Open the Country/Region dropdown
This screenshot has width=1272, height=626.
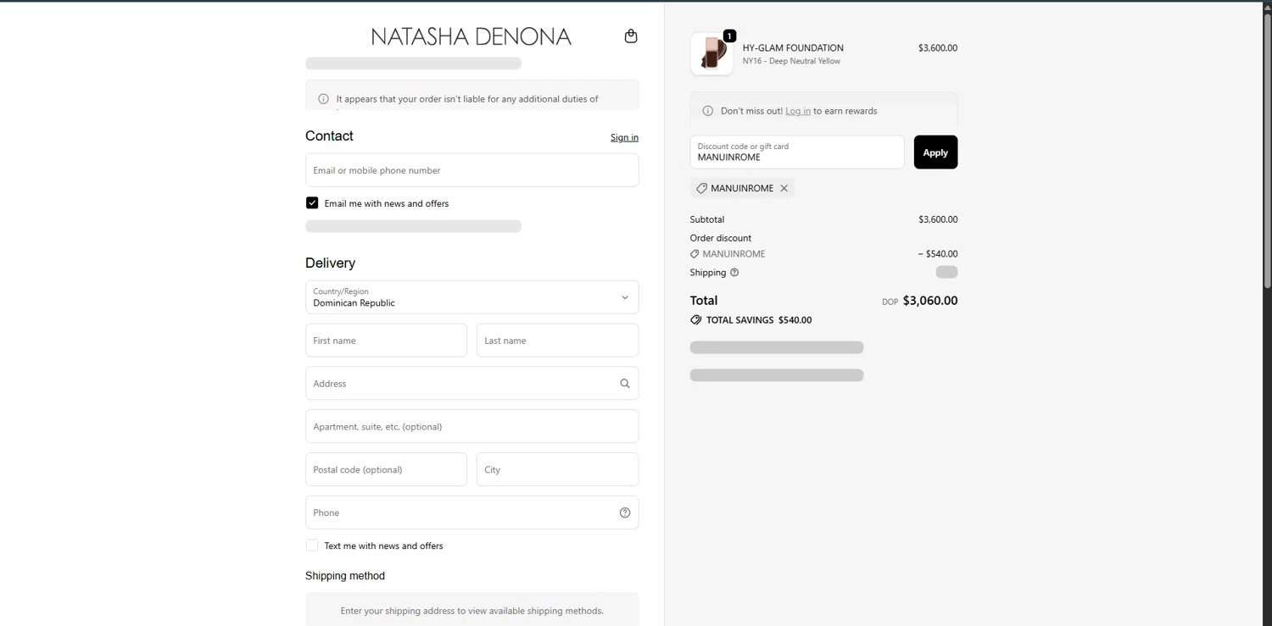pyautogui.click(x=471, y=297)
